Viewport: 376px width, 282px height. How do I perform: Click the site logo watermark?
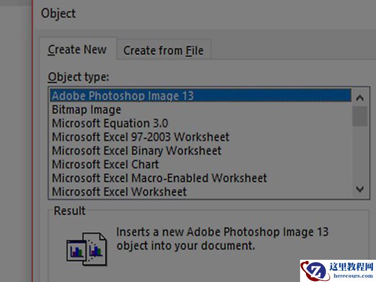(x=338, y=271)
